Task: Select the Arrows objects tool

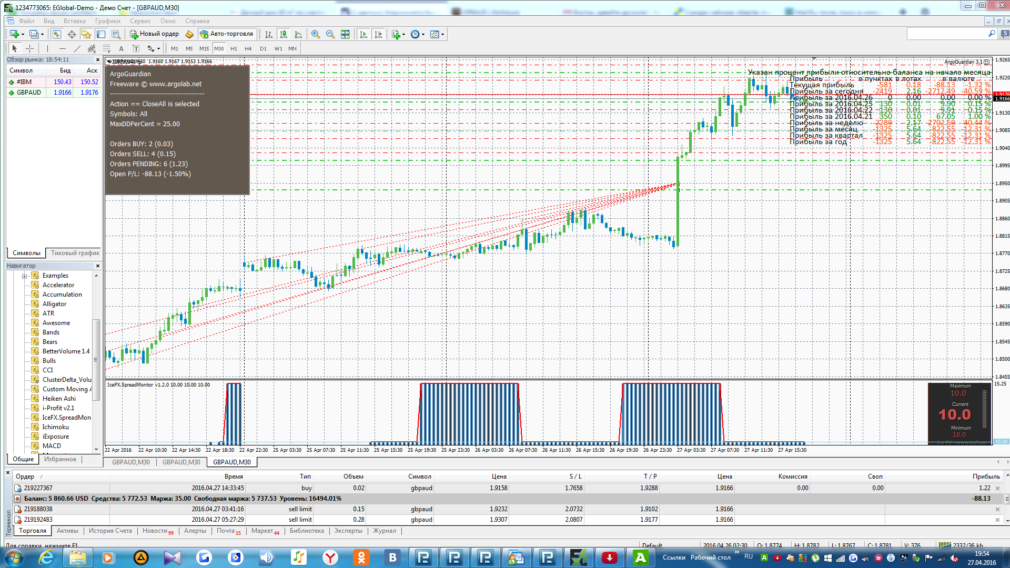Action: pos(151,48)
